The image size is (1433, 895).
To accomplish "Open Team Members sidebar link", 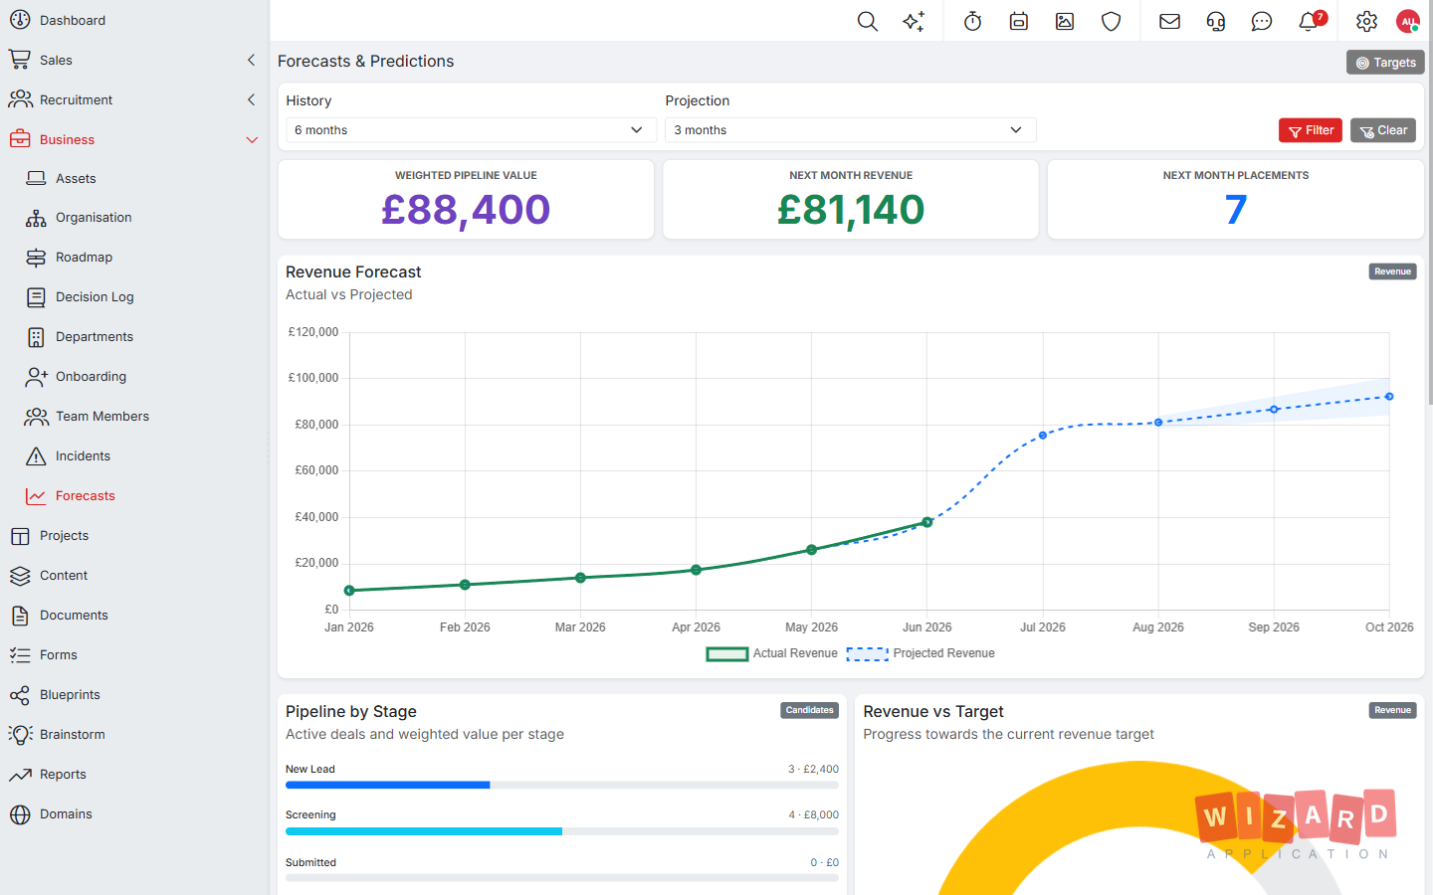I will (x=102, y=417).
